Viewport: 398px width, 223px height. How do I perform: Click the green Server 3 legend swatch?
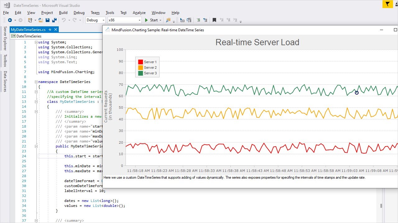click(141, 73)
